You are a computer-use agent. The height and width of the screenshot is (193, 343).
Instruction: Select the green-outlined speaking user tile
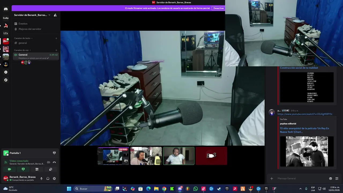(179, 156)
